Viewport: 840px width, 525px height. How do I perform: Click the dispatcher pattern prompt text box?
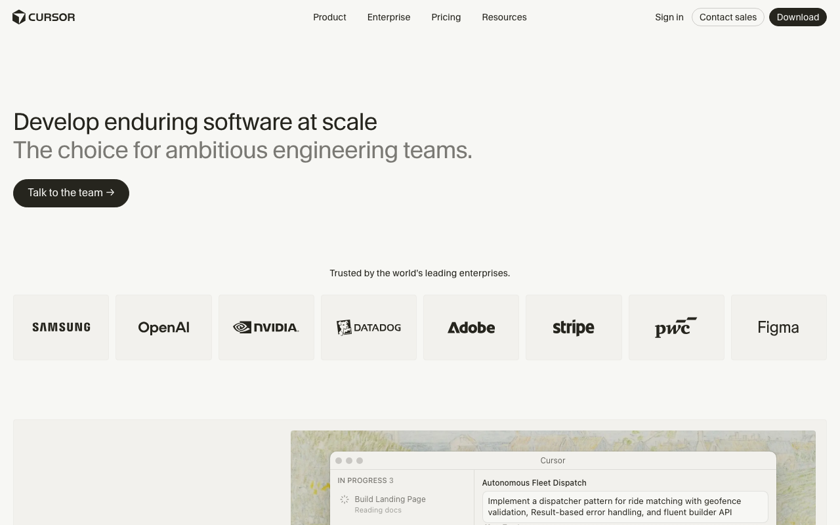point(625,507)
